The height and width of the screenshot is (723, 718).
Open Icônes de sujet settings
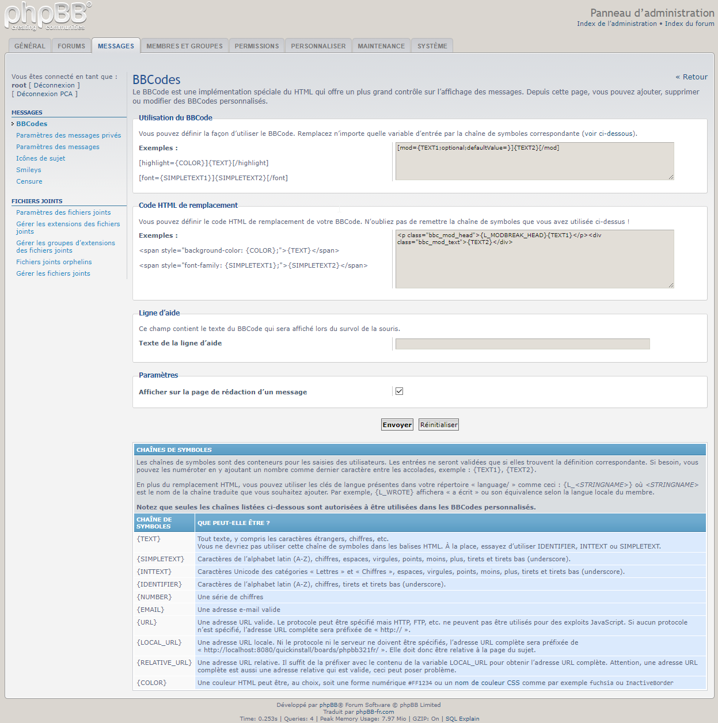[41, 158]
